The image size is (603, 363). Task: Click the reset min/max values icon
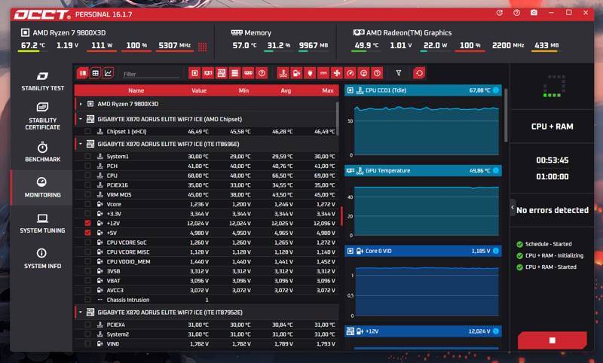[419, 73]
